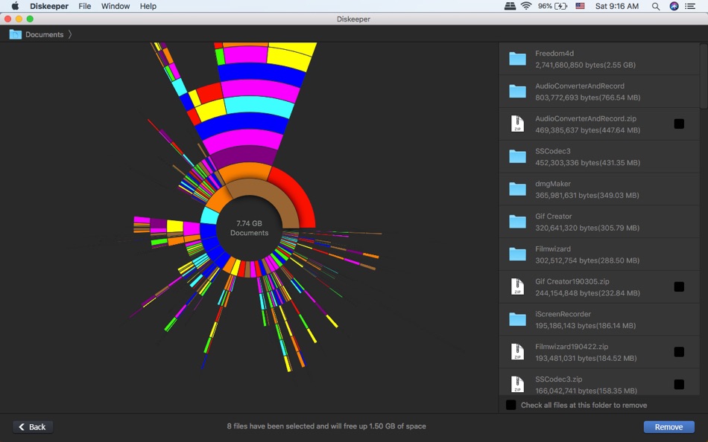Click the large purple wedge segment above center
Screen dimensions: 708x442
pos(244,156)
